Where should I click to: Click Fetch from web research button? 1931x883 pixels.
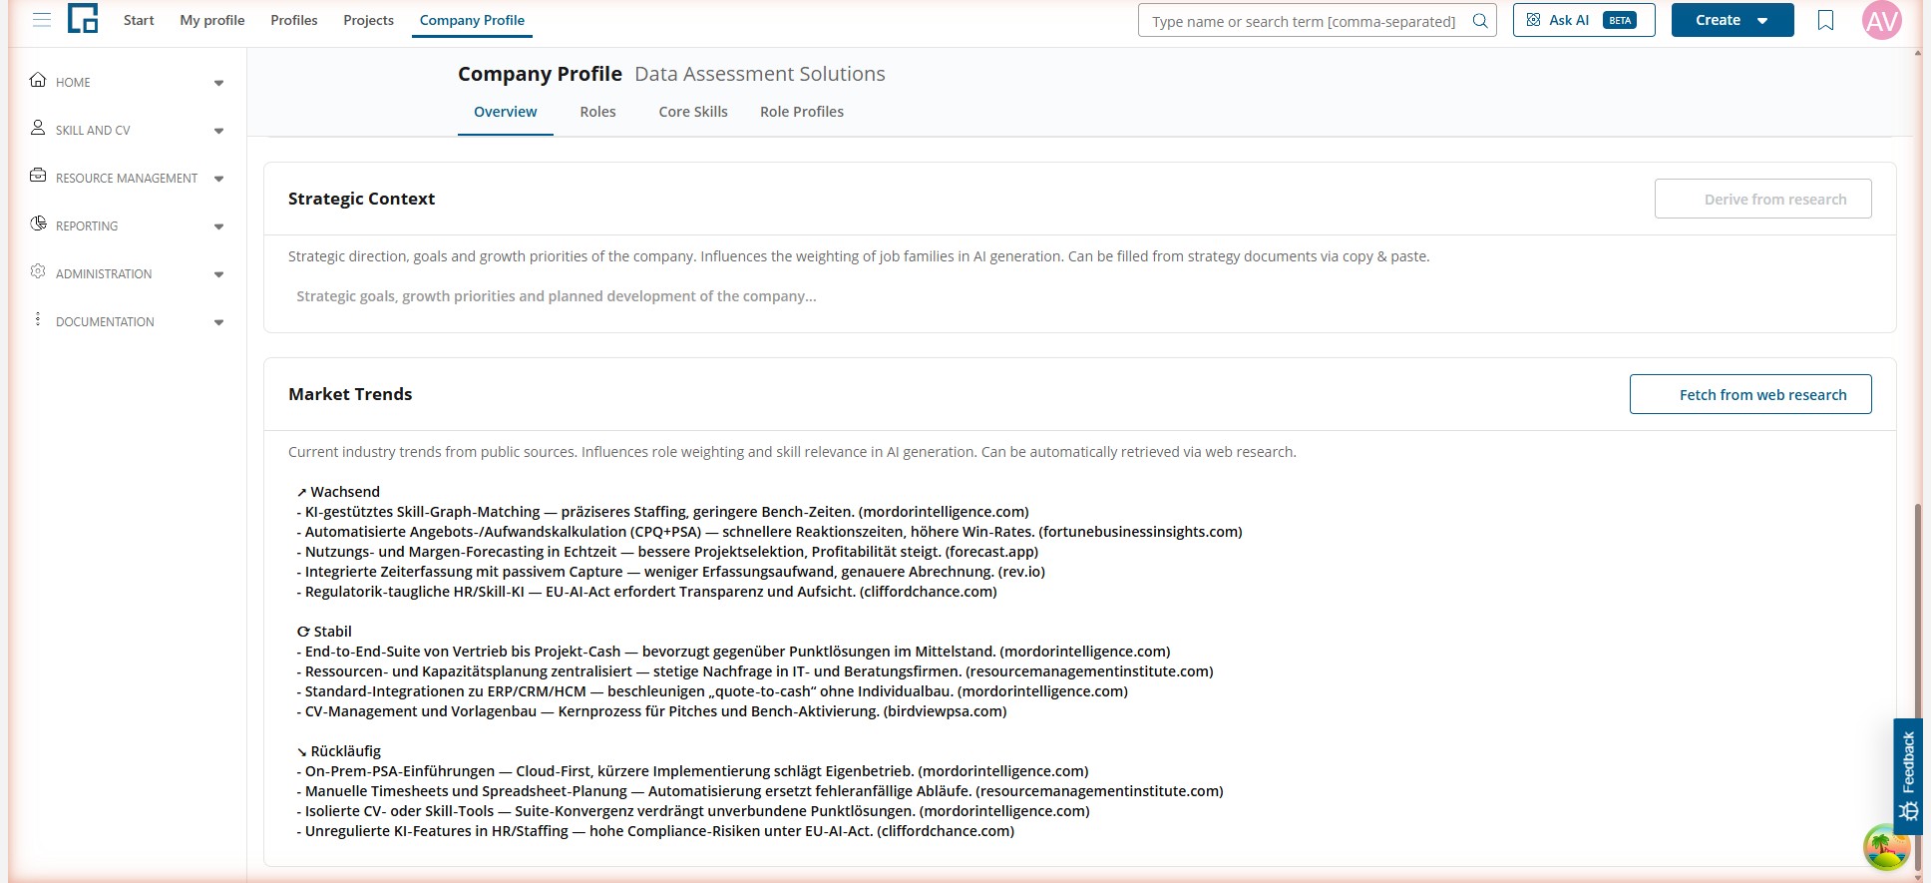[x=1750, y=394]
